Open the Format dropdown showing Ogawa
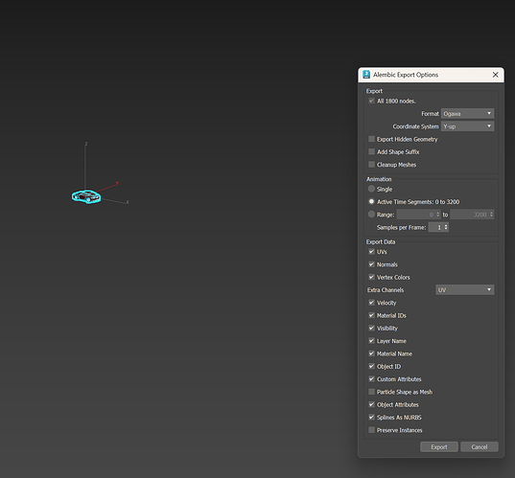The width and height of the screenshot is (515, 478). pos(467,113)
